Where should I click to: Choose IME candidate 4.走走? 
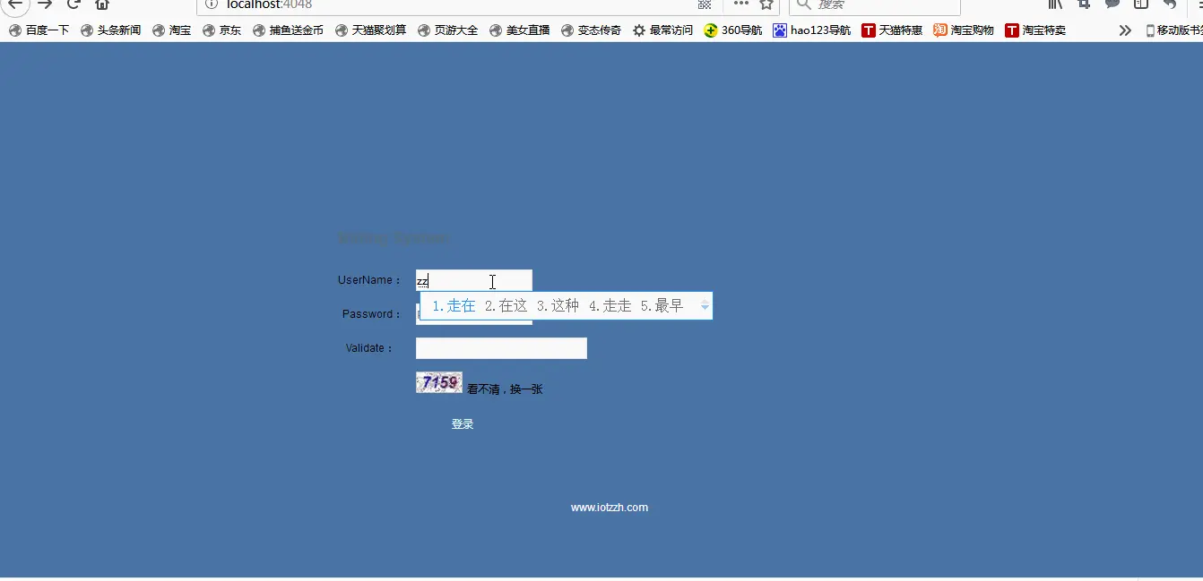coord(610,306)
